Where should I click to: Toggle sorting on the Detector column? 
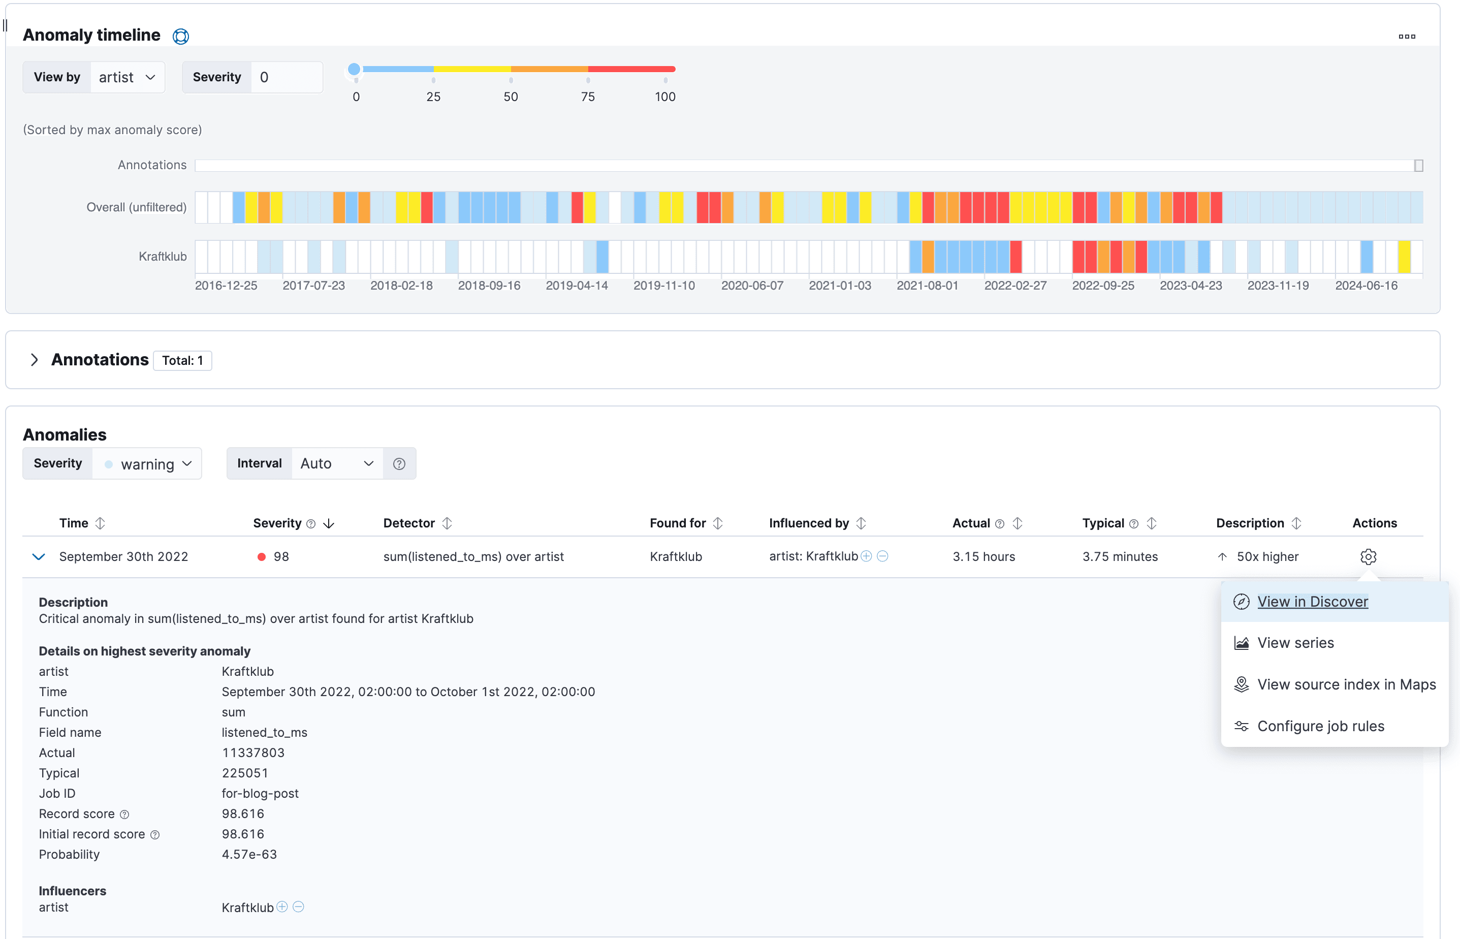pyautogui.click(x=447, y=524)
